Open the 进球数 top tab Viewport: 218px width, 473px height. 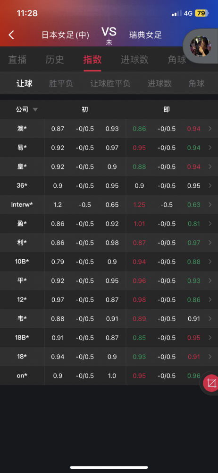coord(134,60)
